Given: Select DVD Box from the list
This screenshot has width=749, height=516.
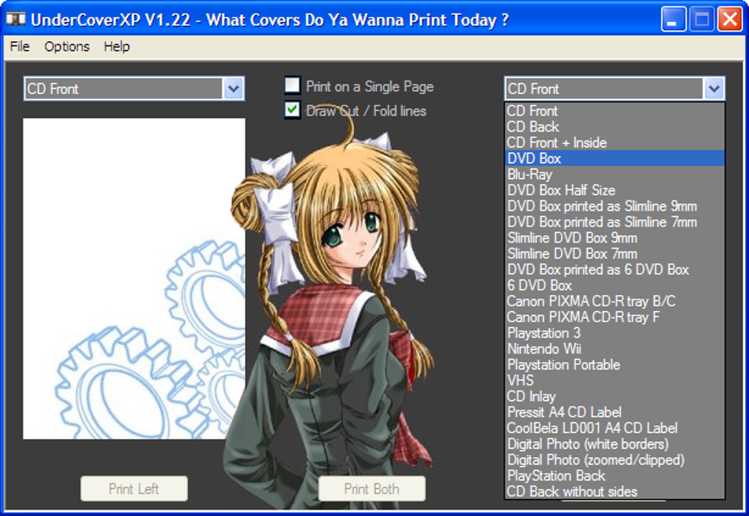Looking at the screenshot, I should pos(535,159).
